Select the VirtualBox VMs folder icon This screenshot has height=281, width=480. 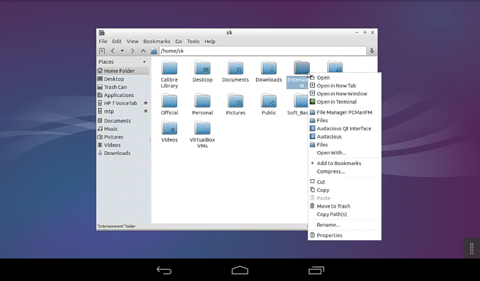202,128
